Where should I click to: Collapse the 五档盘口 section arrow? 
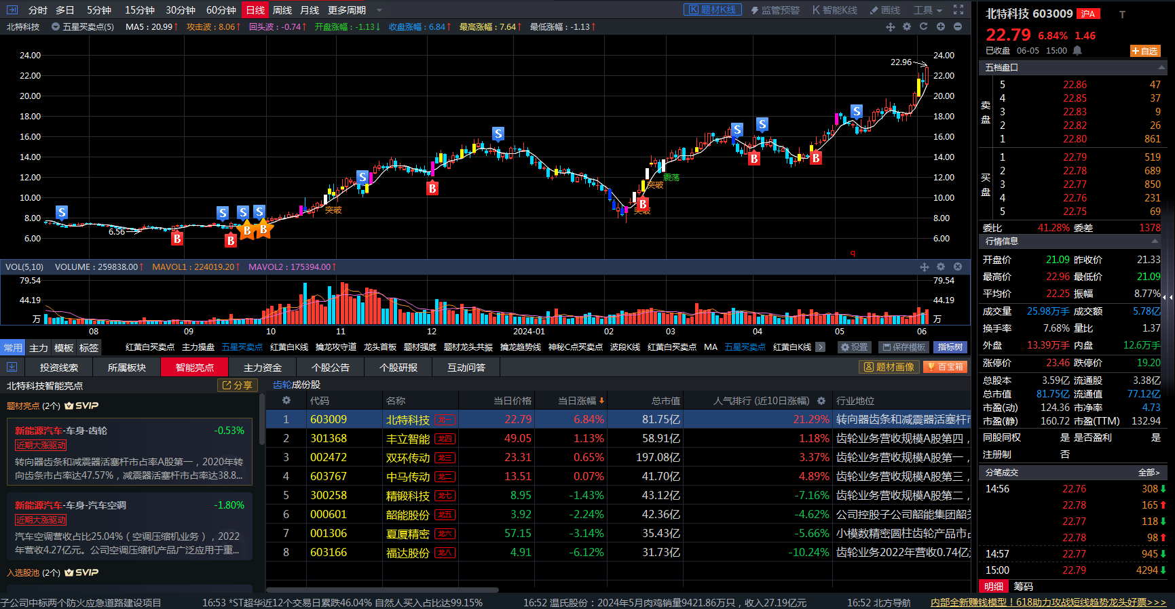1162,67
